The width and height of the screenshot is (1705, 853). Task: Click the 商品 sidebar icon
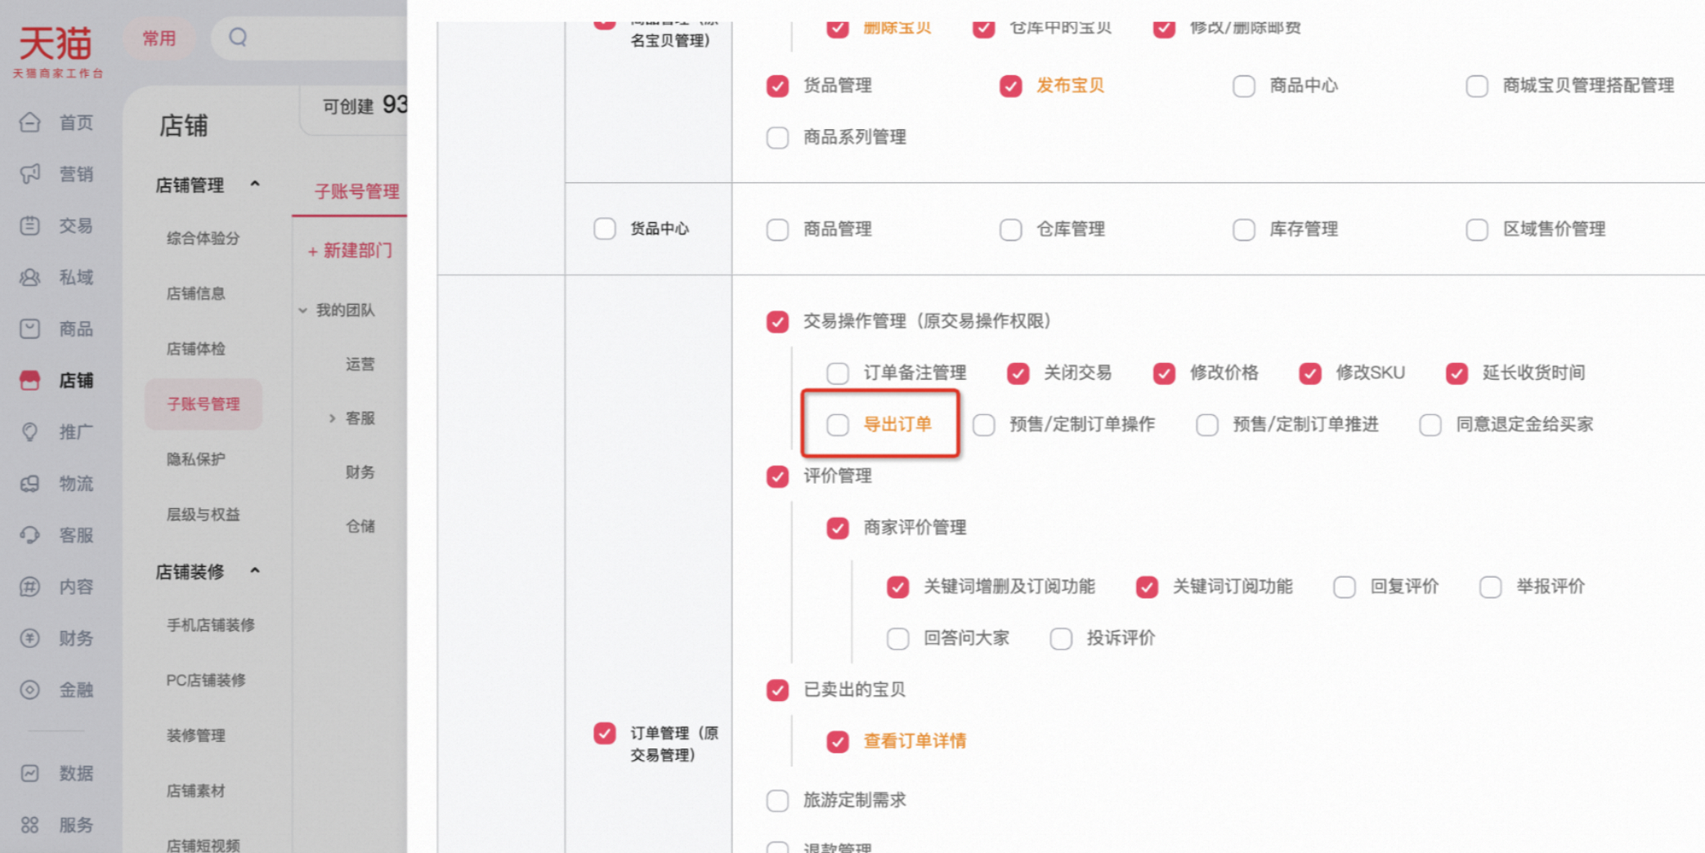(30, 328)
